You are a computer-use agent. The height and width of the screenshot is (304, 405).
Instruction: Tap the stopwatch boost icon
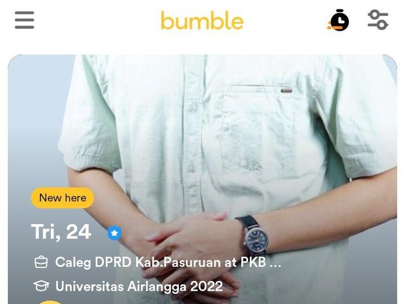click(338, 20)
